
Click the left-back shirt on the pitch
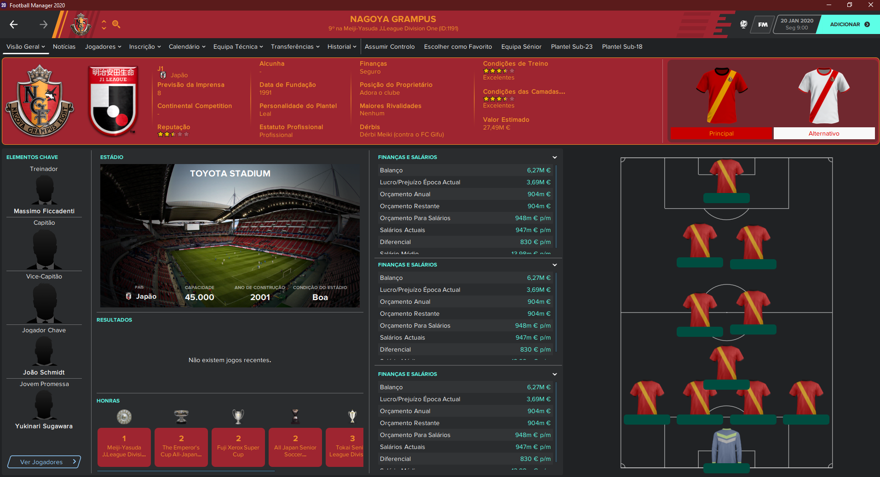coord(647,398)
